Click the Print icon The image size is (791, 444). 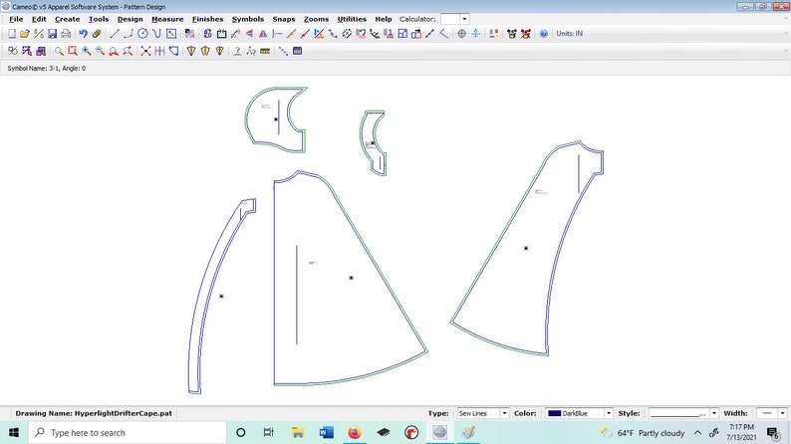point(66,34)
